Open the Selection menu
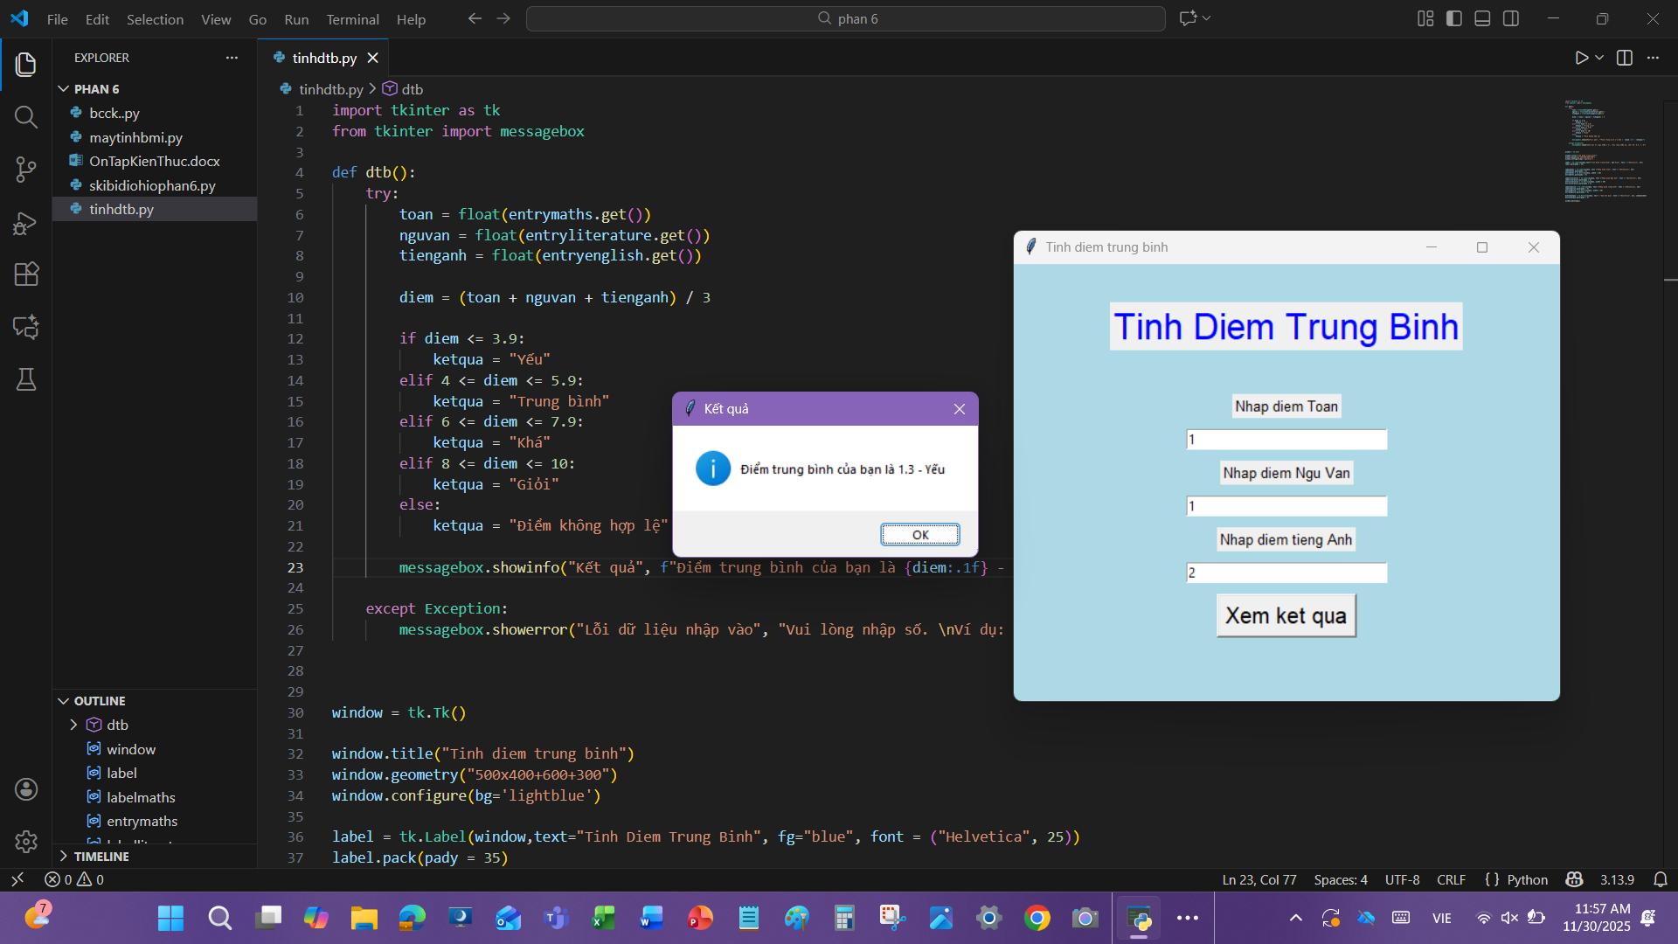This screenshot has width=1678, height=944. pos(155,19)
